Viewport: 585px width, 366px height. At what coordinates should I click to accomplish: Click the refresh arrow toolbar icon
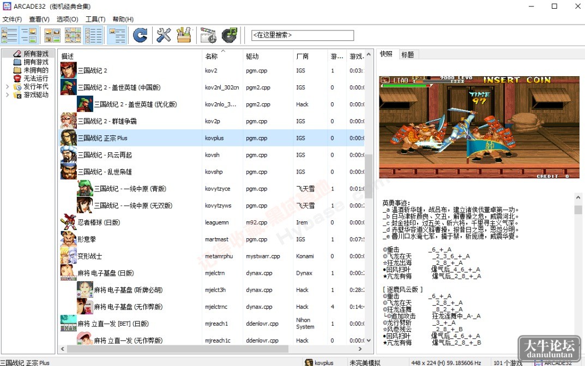tap(140, 35)
